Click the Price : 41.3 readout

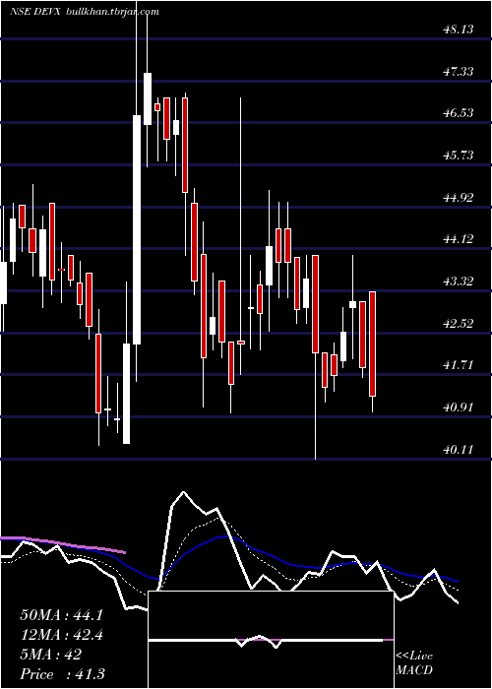62,674
